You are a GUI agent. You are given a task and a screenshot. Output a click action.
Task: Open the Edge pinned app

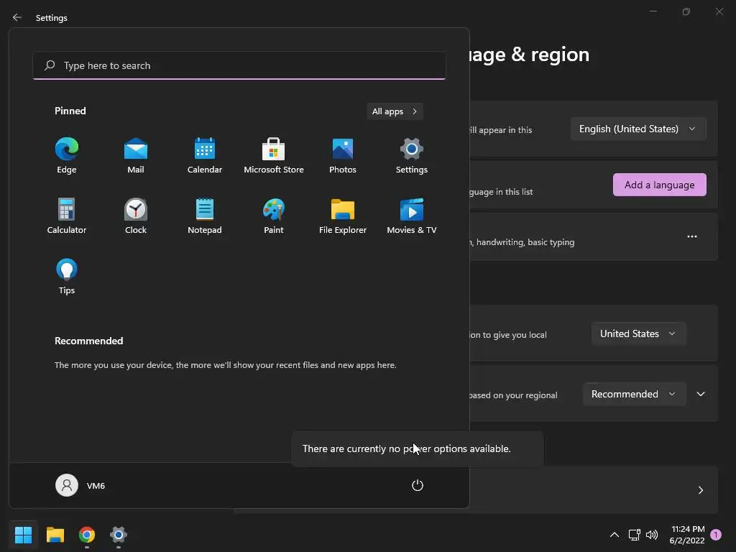tap(67, 156)
